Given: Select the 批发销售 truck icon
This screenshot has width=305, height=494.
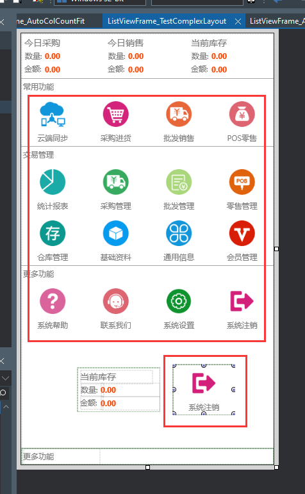Looking at the screenshot, I should (x=179, y=114).
